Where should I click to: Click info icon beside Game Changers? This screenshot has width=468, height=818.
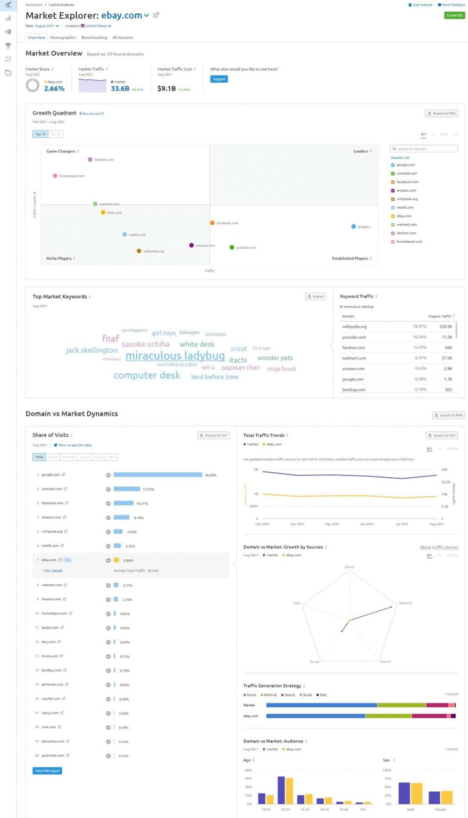click(x=78, y=151)
